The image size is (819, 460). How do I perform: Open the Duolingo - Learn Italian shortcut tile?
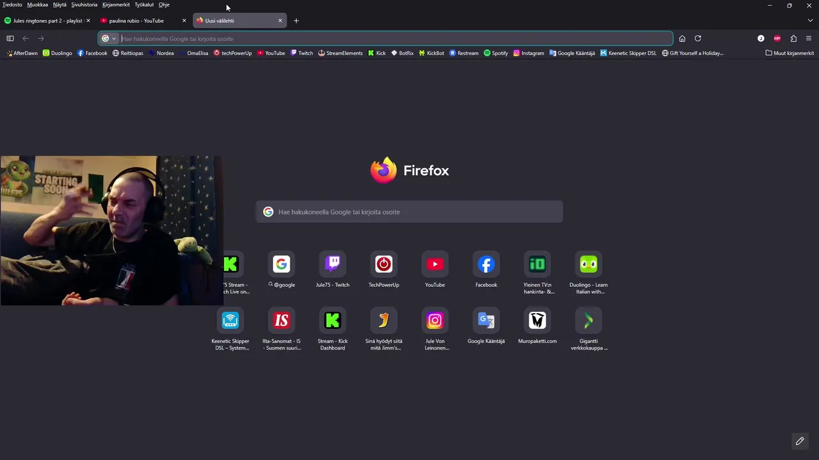589,273
